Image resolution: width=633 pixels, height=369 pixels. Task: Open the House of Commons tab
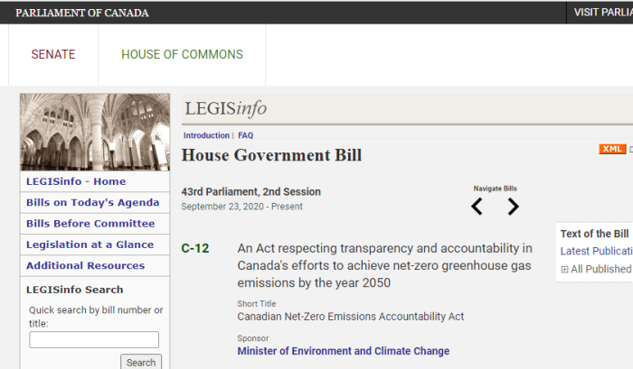tap(182, 54)
